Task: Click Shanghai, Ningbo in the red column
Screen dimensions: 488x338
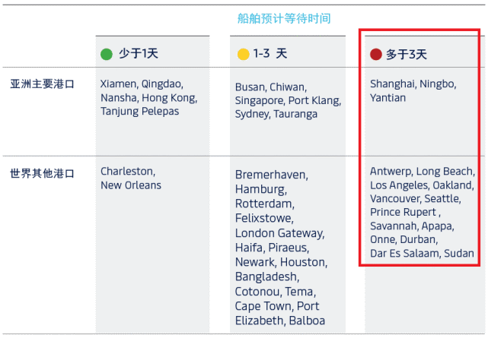Action: pos(413,84)
